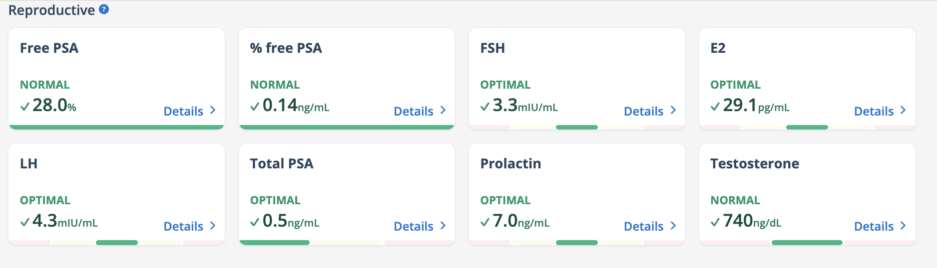Click the Reproductive help question mark icon
This screenshot has height=268, width=937.
coord(104,9)
